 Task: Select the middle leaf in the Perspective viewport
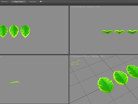pyautogui.click(x=121, y=78)
